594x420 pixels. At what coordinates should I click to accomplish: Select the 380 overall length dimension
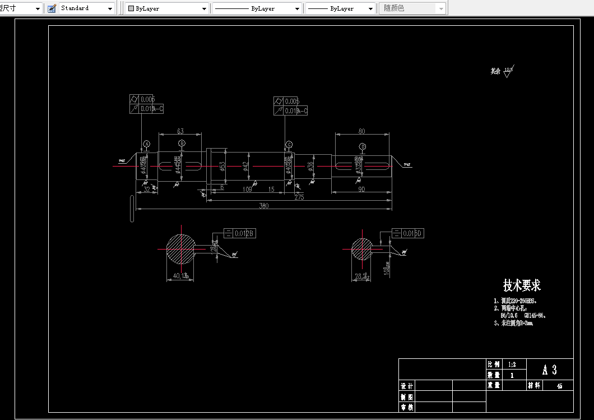tap(264, 206)
